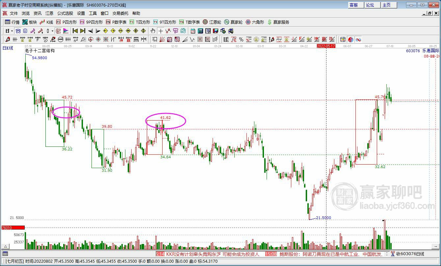Click the circled 金 golden ratio icon

(x=256, y=39)
